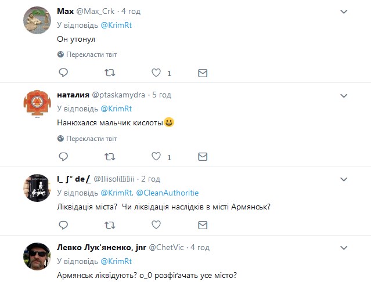Translate наталия's tweet with "Перекласти твіт"
The image size is (371, 282).
pos(91,139)
